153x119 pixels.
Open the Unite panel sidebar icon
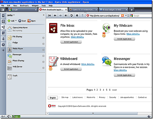coord(3,27)
